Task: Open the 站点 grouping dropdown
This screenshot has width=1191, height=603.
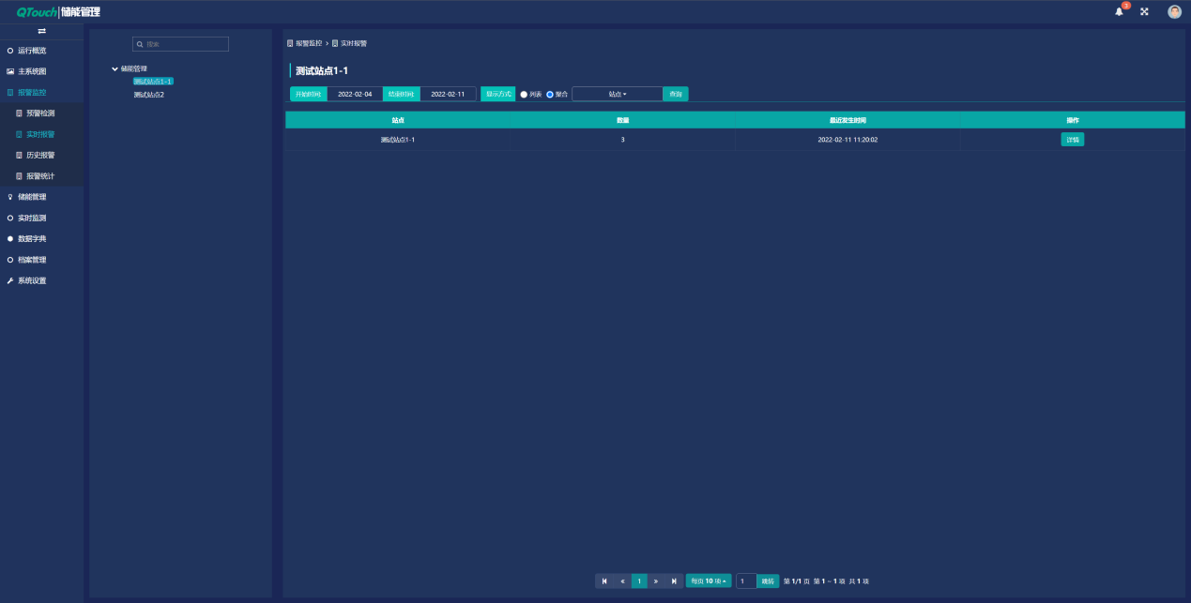Action: pos(617,94)
